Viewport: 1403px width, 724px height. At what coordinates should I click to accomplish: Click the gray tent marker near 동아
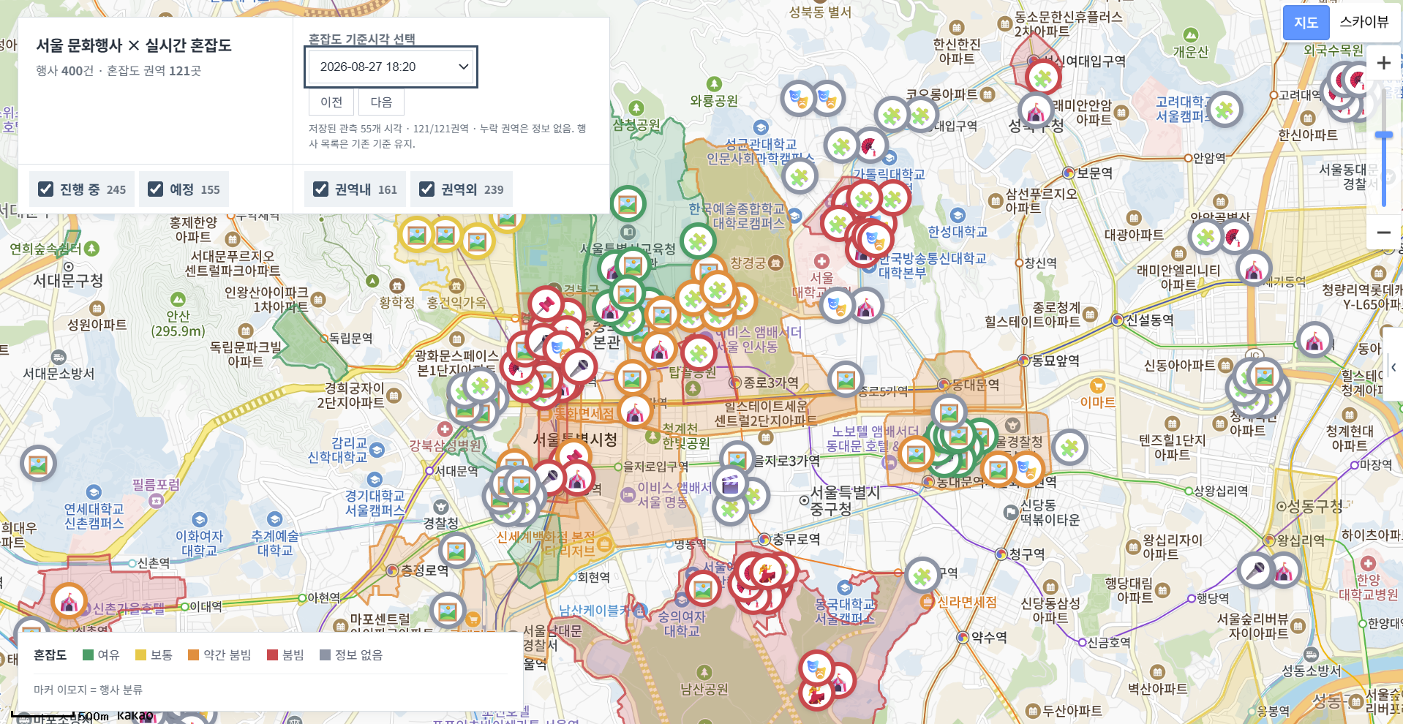click(1314, 341)
